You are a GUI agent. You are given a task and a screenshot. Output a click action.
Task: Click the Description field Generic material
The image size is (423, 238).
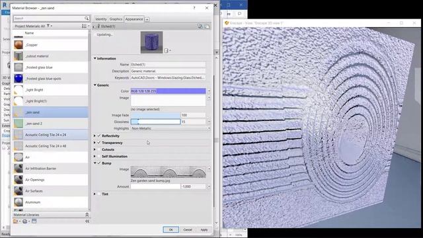click(168, 71)
